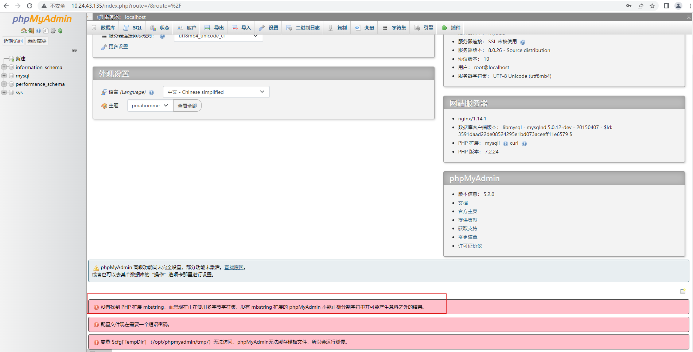Select performance_schema in the database tree

[x=40, y=84]
